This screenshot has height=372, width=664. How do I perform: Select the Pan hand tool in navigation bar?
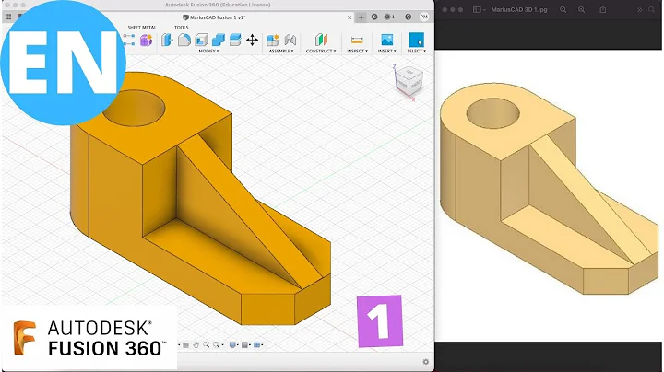[196, 345]
